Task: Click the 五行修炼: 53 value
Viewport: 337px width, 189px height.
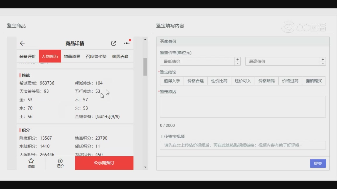Action: point(87,91)
